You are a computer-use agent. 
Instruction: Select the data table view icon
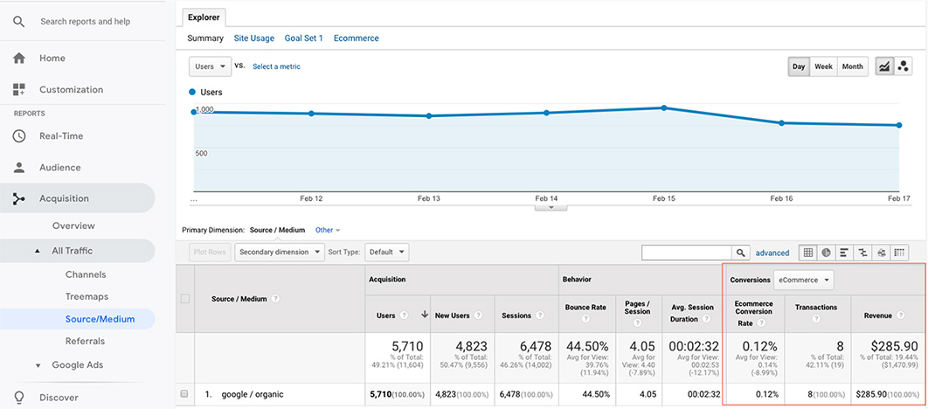807,253
